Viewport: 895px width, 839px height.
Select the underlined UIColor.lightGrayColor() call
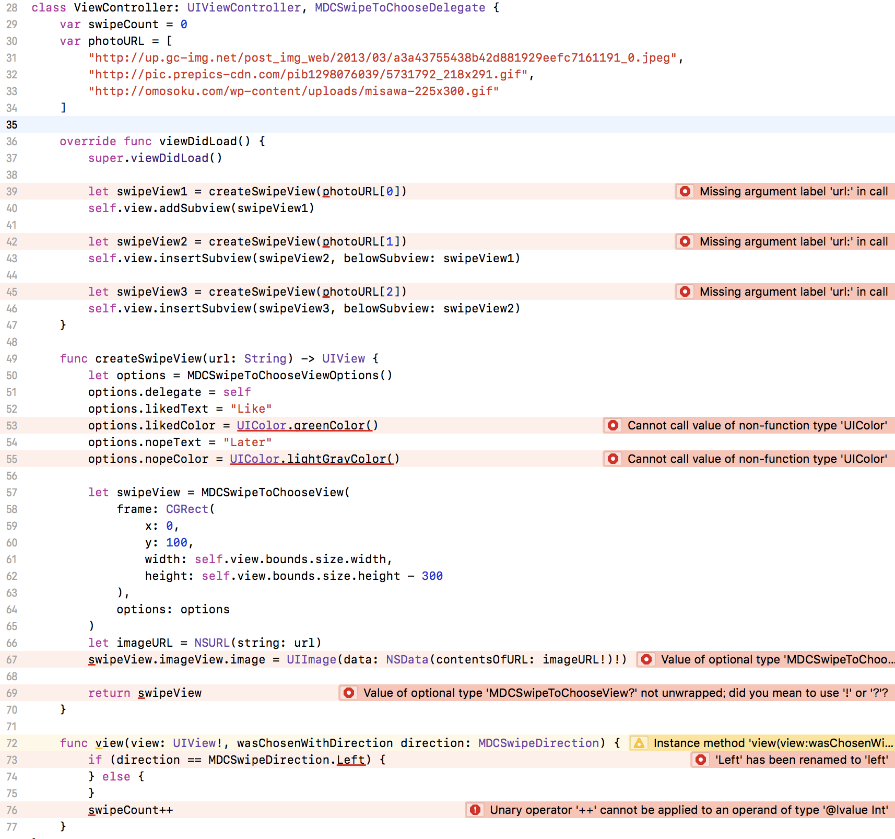click(314, 459)
